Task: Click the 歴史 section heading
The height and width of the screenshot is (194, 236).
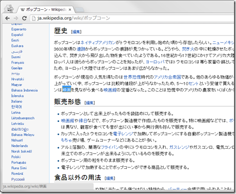Action: pos(60,31)
